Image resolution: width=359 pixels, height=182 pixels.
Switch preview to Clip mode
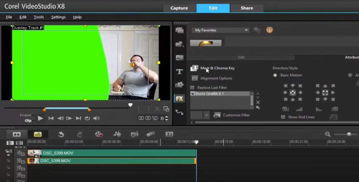pos(28,120)
